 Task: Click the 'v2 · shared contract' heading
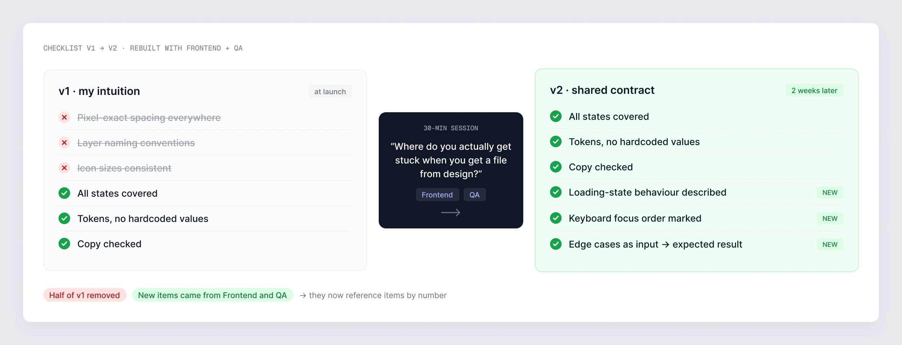click(602, 90)
